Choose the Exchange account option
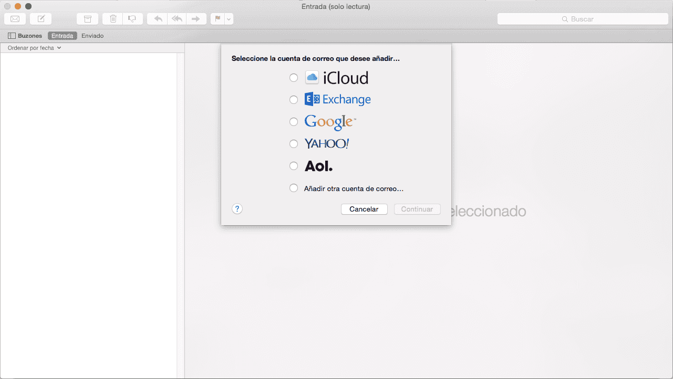Screen dimensions: 673x379 (294, 100)
